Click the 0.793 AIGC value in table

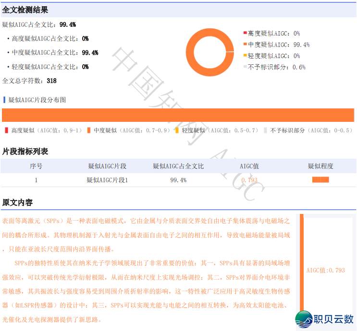249,180
